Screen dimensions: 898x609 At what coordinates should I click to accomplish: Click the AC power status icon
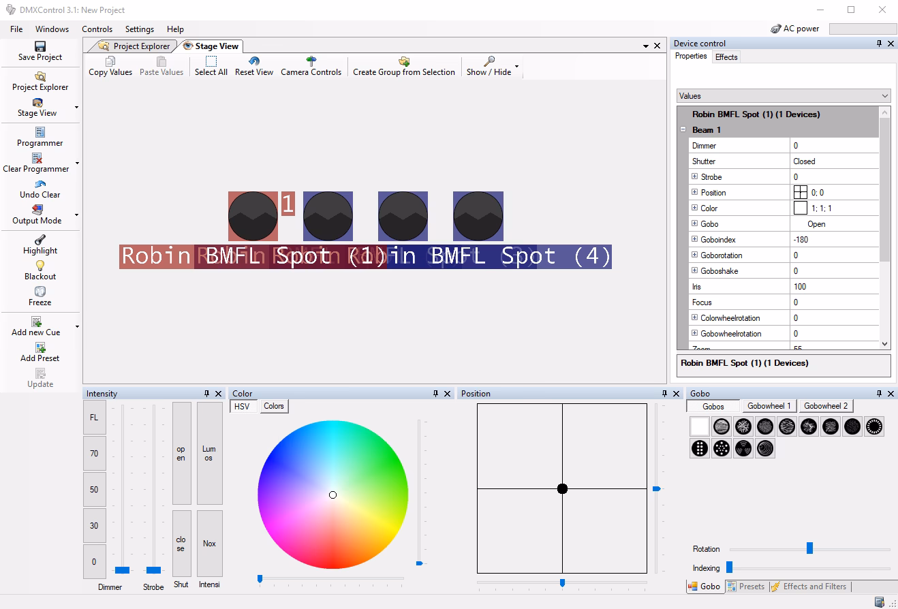click(775, 29)
